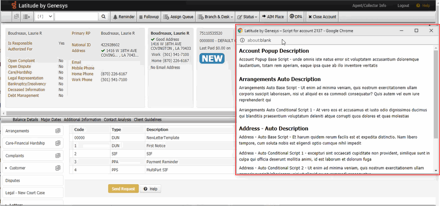Open the script icon beside Arrangements
Viewport: 440px width, 206px height.
click(57, 131)
